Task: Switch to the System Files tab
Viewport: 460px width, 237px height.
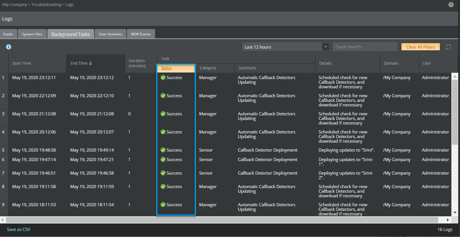Action: pos(32,34)
